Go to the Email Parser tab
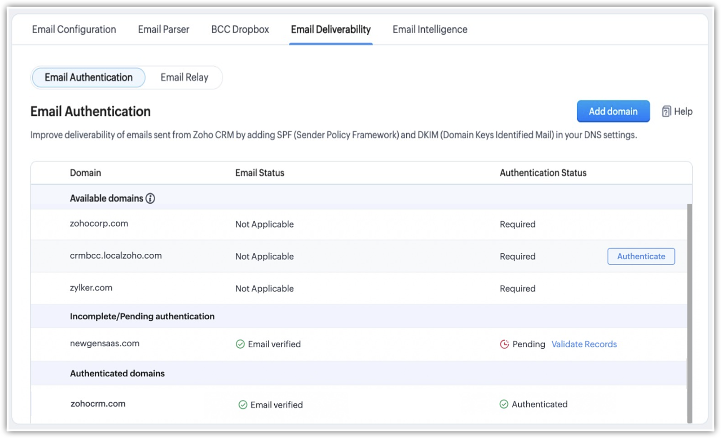Image resolution: width=721 pixels, height=438 pixels. point(163,30)
